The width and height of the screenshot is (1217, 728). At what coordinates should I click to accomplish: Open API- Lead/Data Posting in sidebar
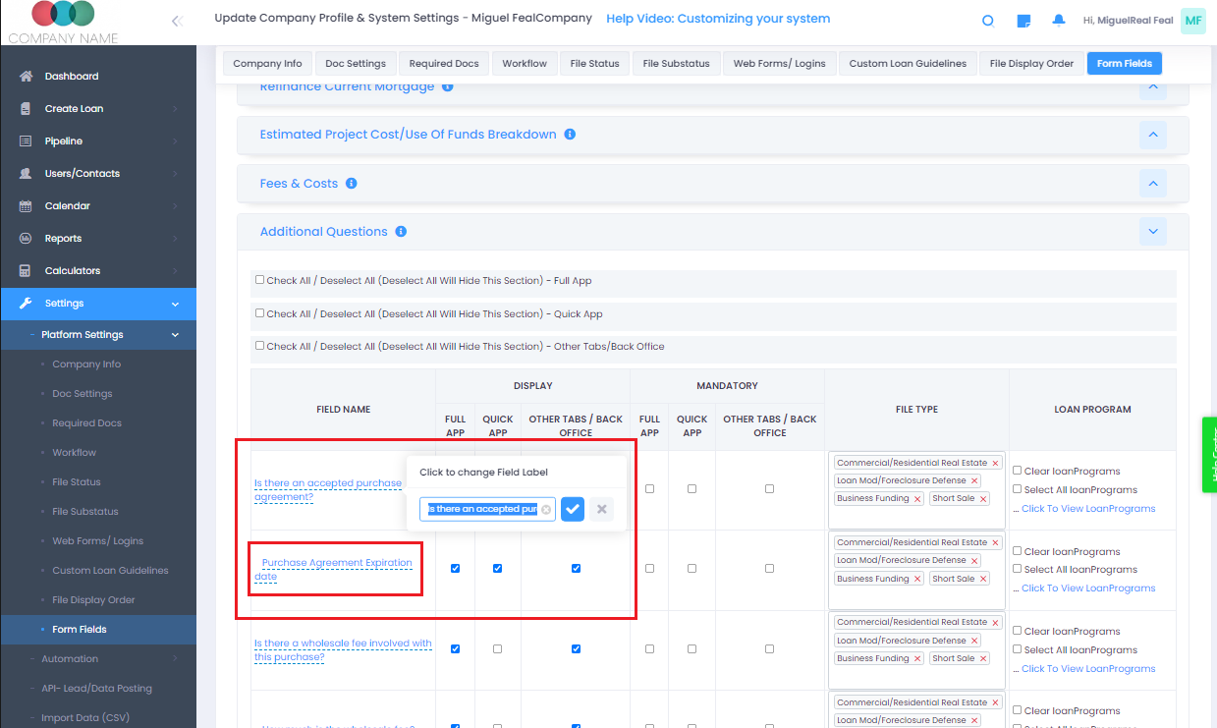[96, 689]
